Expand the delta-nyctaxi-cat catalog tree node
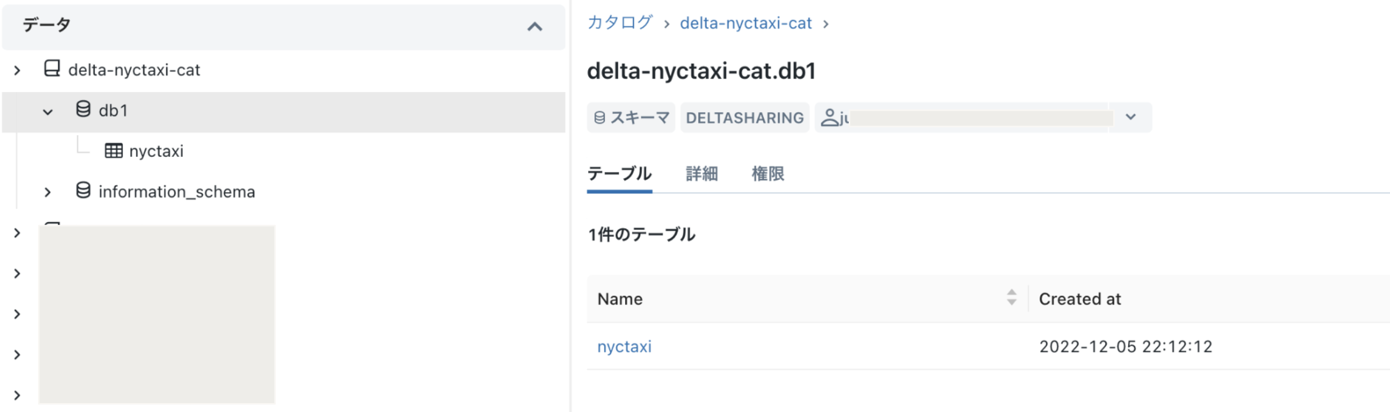The height and width of the screenshot is (412, 1390). pyautogui.click(x=17, y=70)
